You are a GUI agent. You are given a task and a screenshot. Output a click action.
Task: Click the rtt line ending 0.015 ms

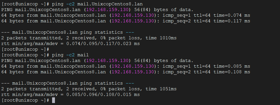[x=70, y=95]
